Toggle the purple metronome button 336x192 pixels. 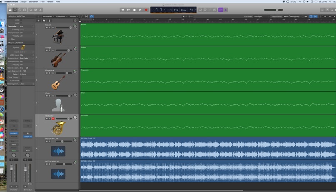pos(225,10)
